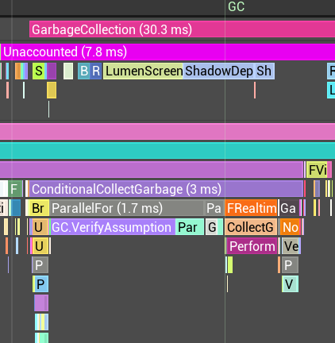The height and width of the screenshot is (343, 335).
Task: Click the teal Par block
Action: pos(190,227)
